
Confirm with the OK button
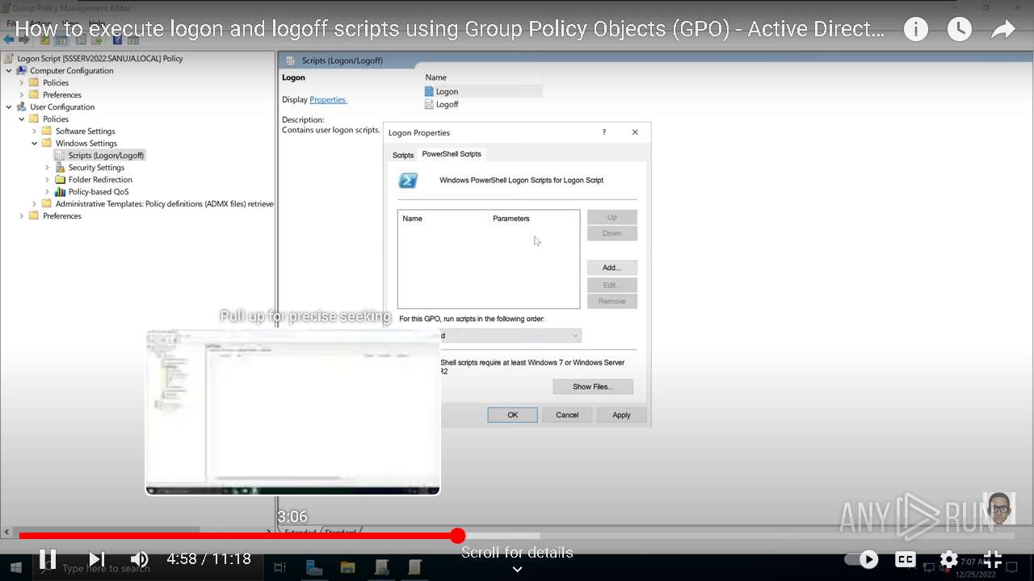[x=512, y=415]
